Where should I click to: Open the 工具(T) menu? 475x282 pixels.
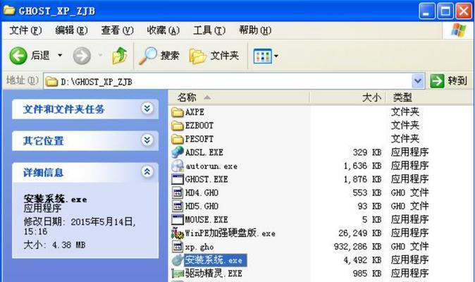pos(209,30)
